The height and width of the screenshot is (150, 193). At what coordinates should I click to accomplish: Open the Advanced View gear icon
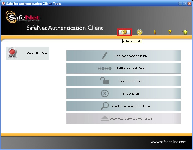click(124, 32)
